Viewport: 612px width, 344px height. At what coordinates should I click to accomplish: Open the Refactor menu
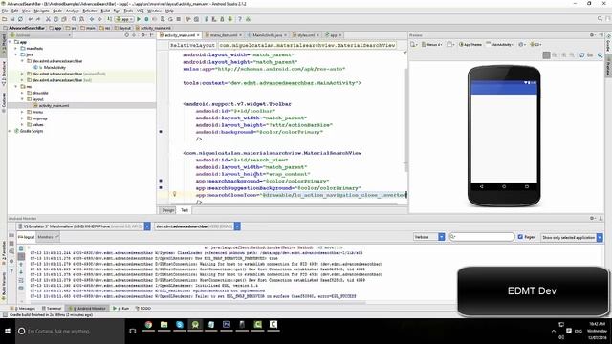click(x=90, y=11)
